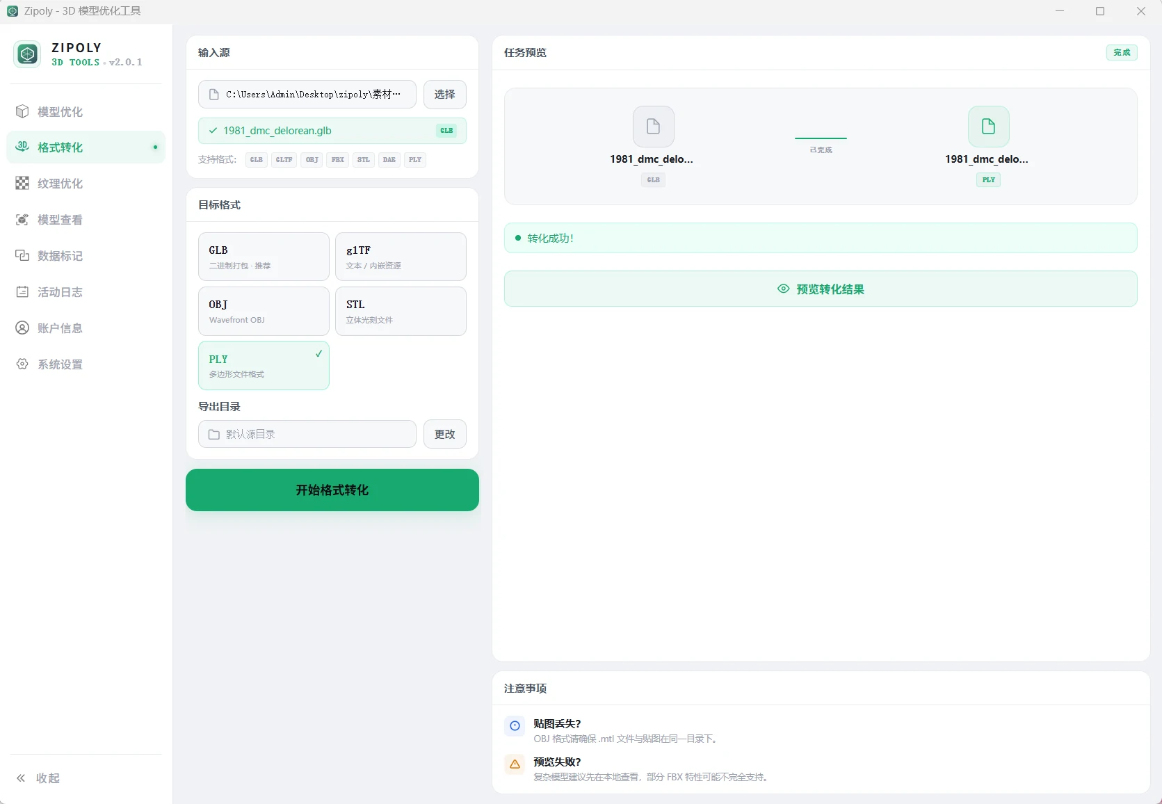Open the 模型优化 page
This screenshot has height=804, width=1162.
(x=86, y=111)
